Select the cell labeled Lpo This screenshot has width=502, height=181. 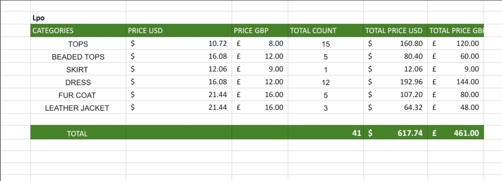point(78,17)
